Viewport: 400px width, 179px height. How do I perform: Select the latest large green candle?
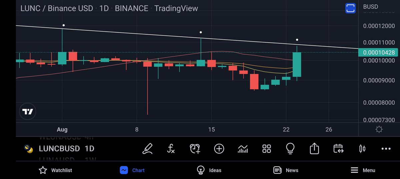coord(297,65)
